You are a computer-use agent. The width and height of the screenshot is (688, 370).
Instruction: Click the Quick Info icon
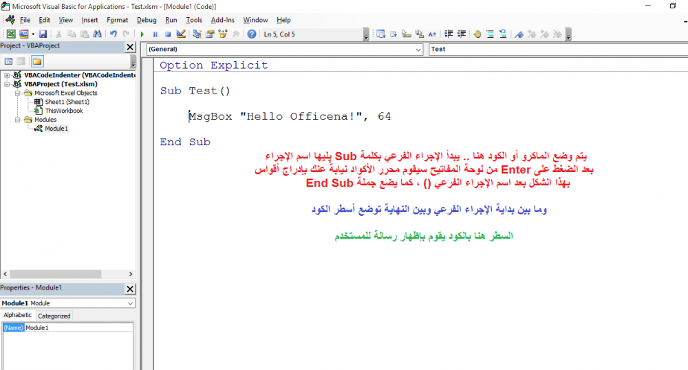pos(407,34)
